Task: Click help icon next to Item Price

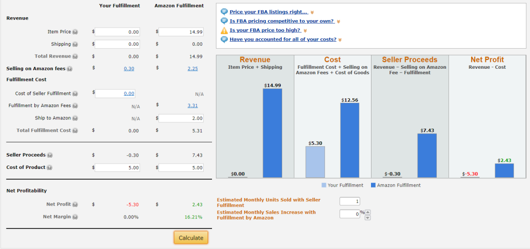Action: [x=75, y=32]
